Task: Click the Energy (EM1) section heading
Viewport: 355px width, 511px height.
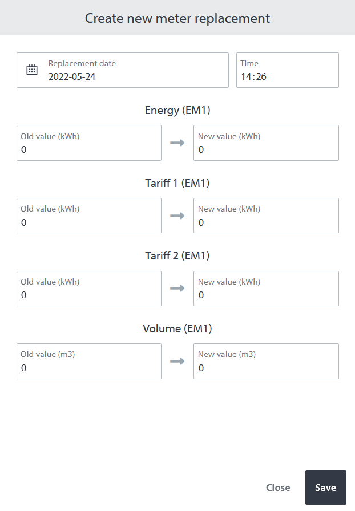Action: point(177,111)
